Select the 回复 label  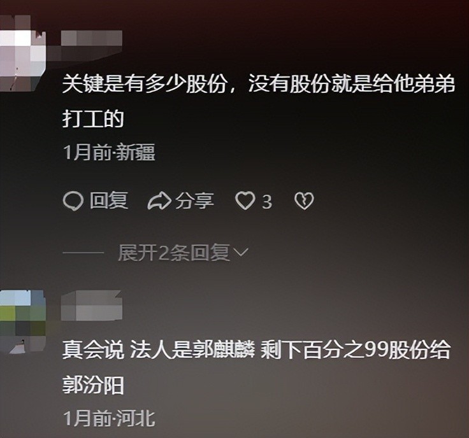coord(109,200)
